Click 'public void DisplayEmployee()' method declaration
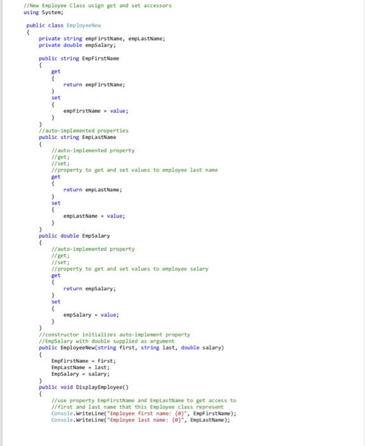 [83, 387]
